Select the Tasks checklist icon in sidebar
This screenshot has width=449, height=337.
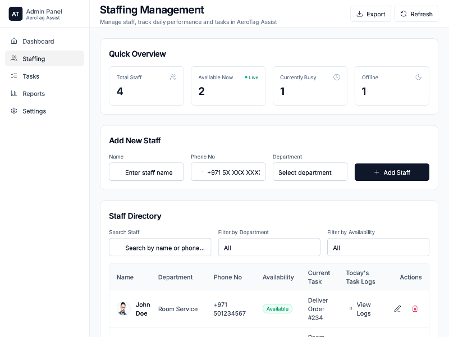coord(14,76)
